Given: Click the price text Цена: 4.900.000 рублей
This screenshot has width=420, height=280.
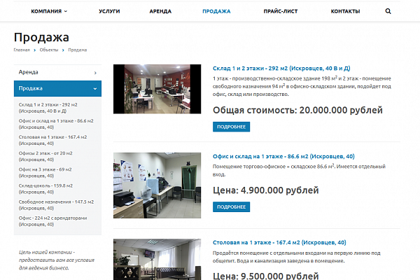Looking at the screenshot, I should click(x=266, y=190).
